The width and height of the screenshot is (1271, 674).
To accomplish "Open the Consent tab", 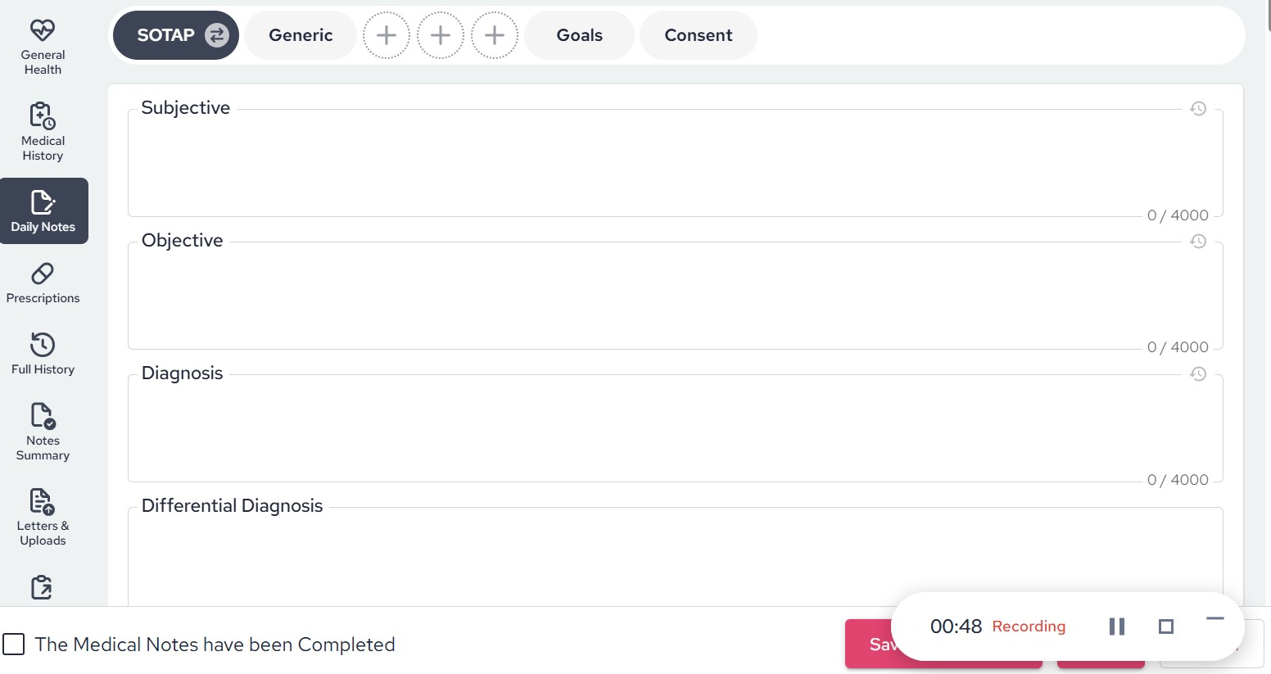I will [698, 35].
